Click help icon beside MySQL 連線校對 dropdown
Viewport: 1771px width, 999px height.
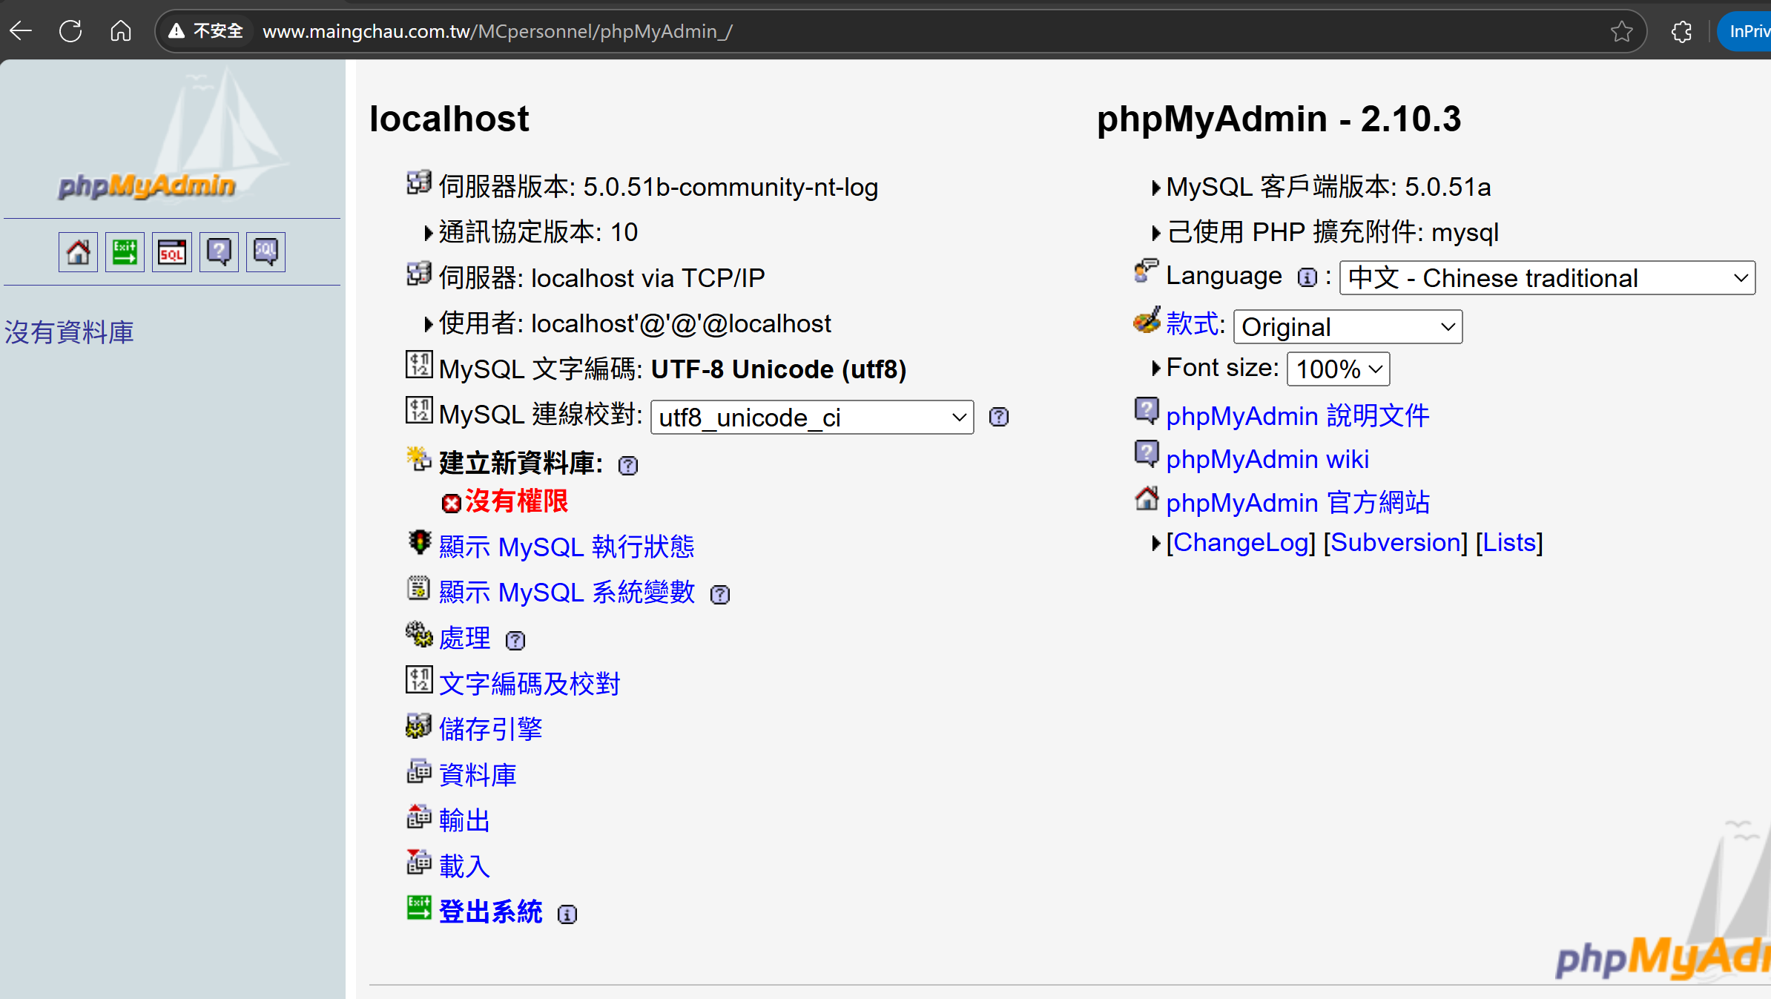(999, 417)
